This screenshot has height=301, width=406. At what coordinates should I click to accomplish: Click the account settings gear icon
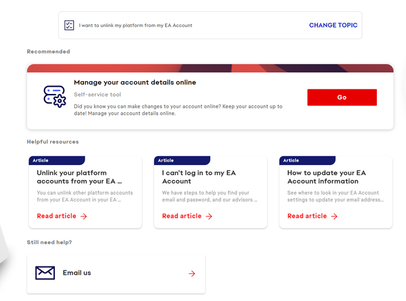click(55, 97)
